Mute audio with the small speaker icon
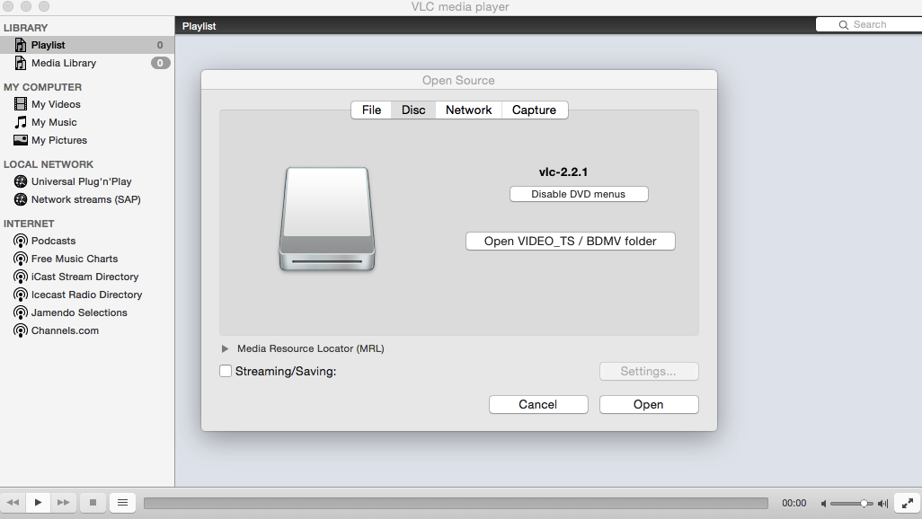This screenshot has height=519, width=922. pyautogui.click(x=823, y=504)
